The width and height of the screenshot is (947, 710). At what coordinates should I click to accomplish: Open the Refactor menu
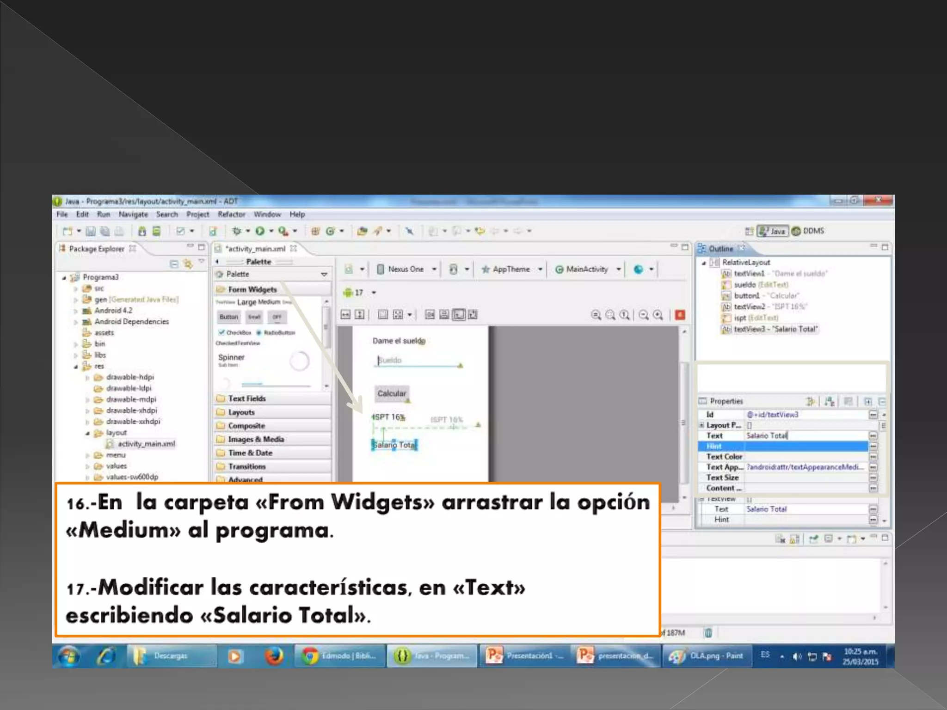pos(232,214)
